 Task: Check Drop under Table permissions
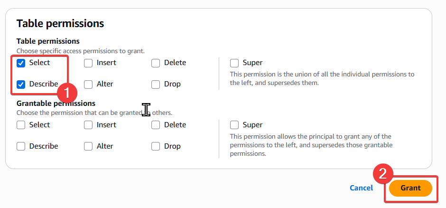(x=156, y=85)
